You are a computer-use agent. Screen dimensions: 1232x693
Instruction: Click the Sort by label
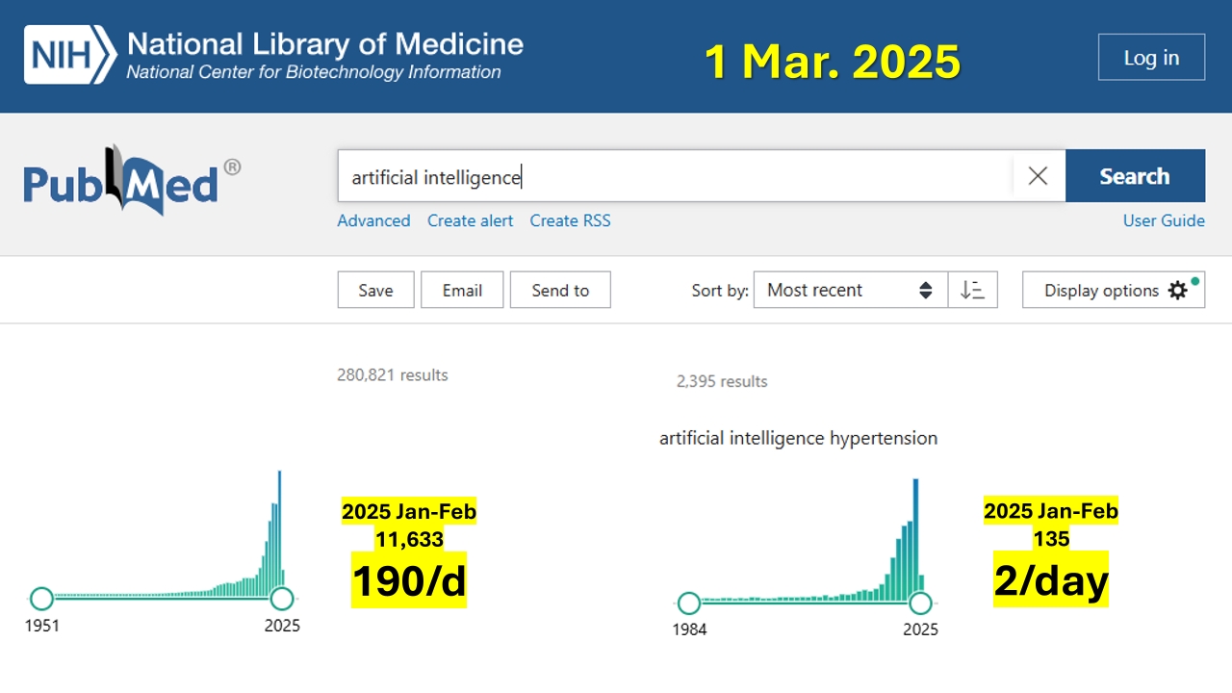pyautogui.click(x=720, y=290)
